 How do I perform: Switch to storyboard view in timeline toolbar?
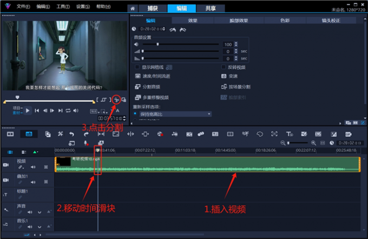coord(10,134)
